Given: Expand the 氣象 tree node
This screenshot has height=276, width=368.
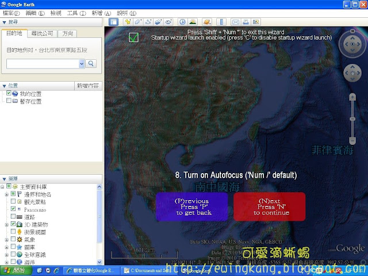Looking at the screenshot, I should tap(6, 240).
